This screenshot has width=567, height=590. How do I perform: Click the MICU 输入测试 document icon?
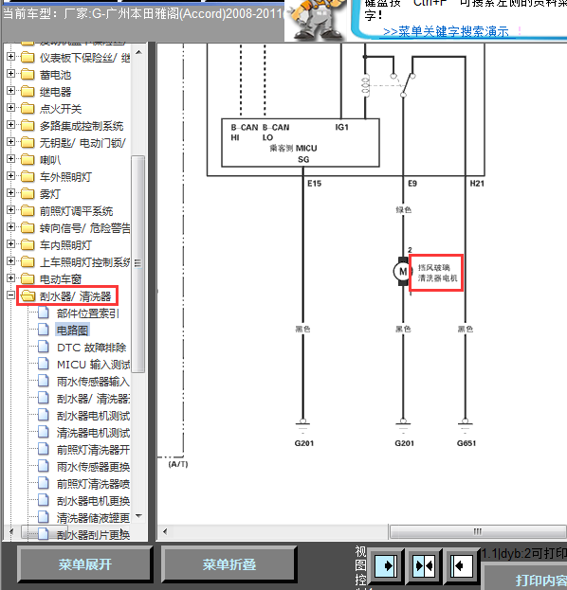pyautogui.click(x=44, y=365)
